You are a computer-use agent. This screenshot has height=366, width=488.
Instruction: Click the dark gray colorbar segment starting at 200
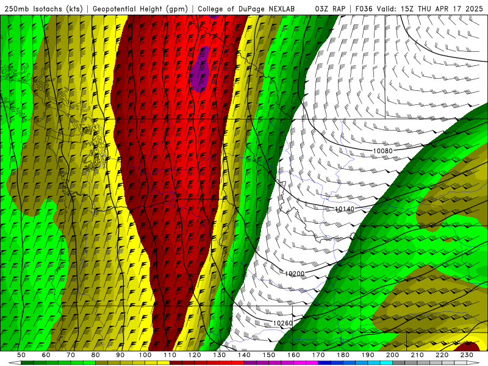[x=399, y=363]
